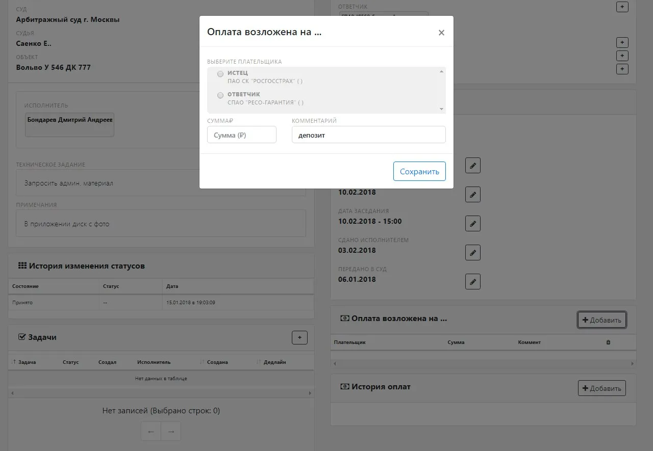This screenshot has width=653, height=451.
Task: Click the next-page arrow under the tasks table
Action: 171,431
